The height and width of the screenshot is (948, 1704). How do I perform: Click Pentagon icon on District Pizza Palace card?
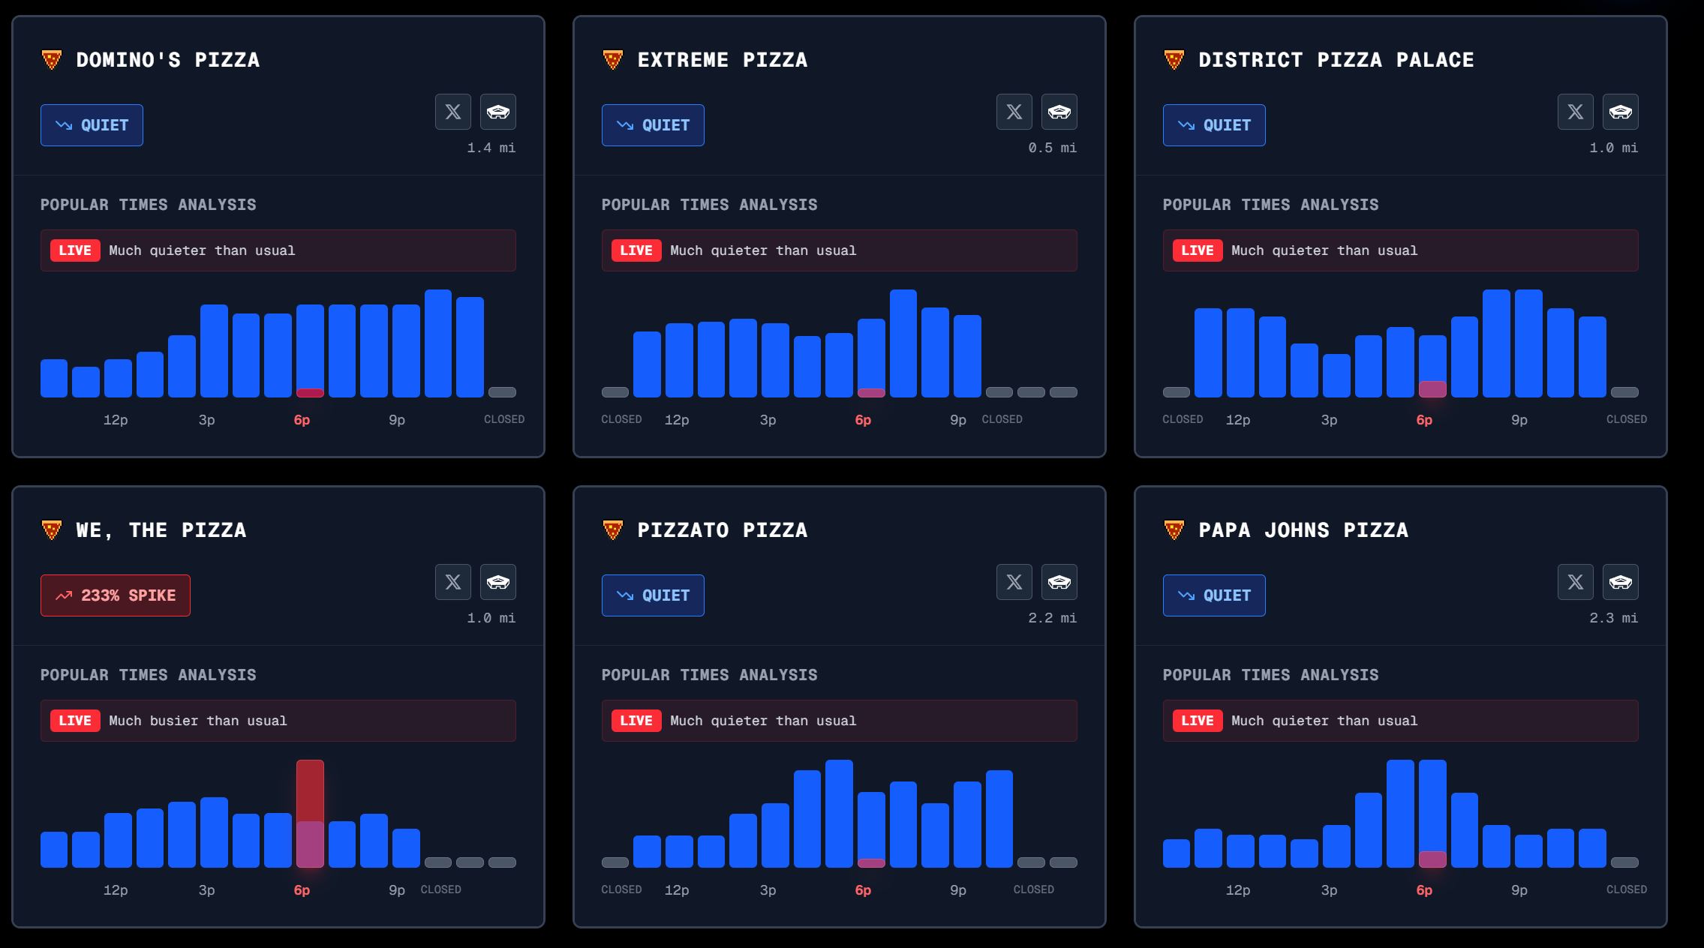pyautogui.click(x=1620, y=112)
